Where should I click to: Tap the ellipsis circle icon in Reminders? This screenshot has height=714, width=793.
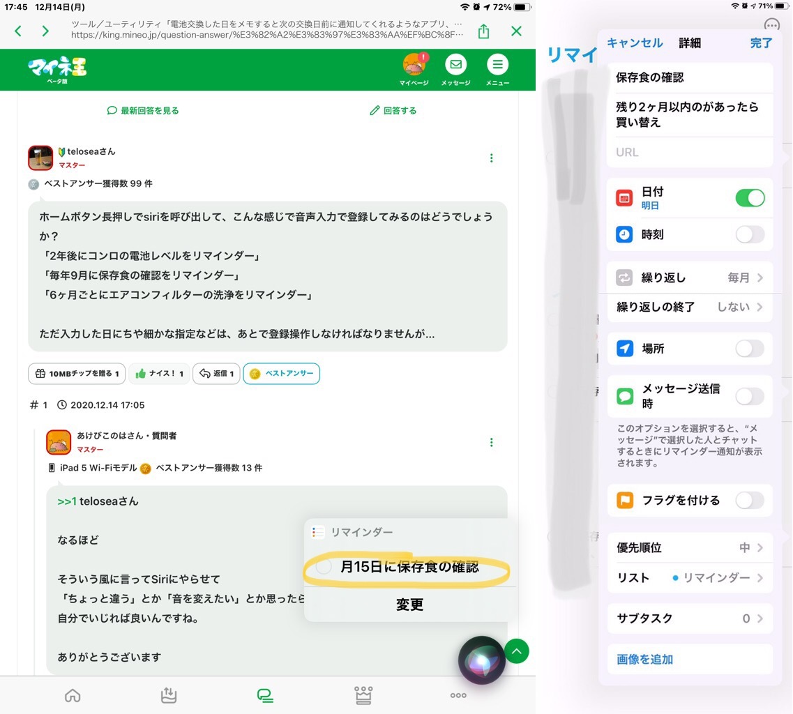point(772,25)
